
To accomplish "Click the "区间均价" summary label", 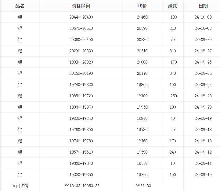I will pyautogui.click(x=20, y=186).
